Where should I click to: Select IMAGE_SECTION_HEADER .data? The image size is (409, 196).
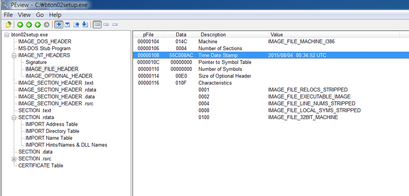[56, 97]
